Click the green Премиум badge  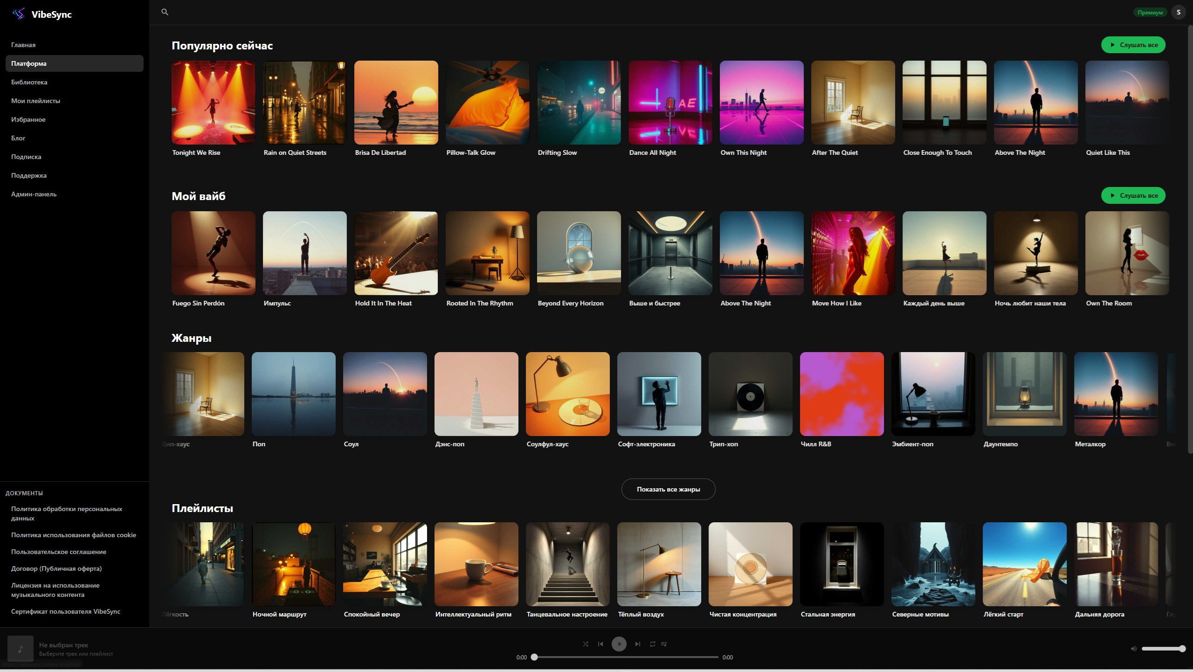1150,13
